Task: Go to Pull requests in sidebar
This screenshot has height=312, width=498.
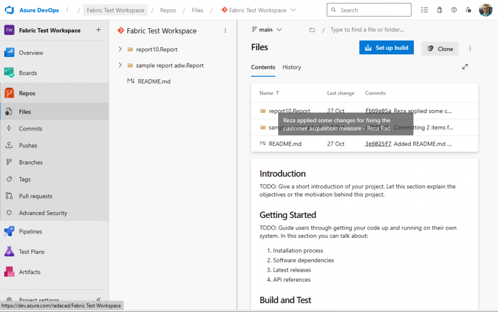Action: point(36,196)
